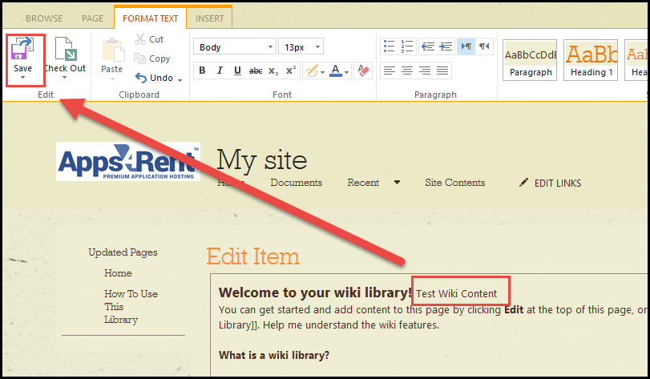
Task: Open the Recent navigation link
Action: coord(363,183)
